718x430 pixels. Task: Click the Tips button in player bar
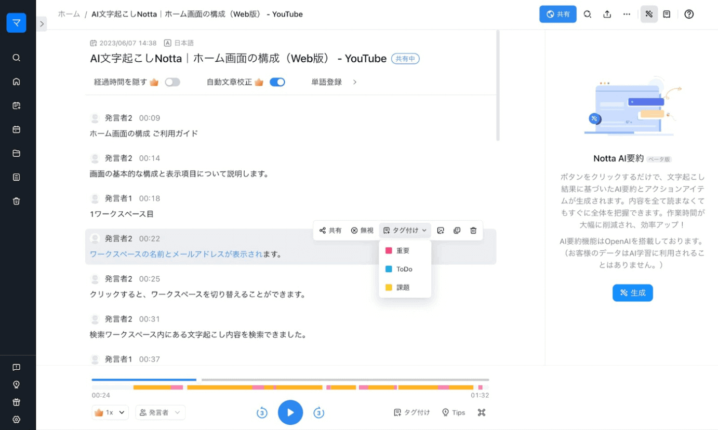[454, 412]
